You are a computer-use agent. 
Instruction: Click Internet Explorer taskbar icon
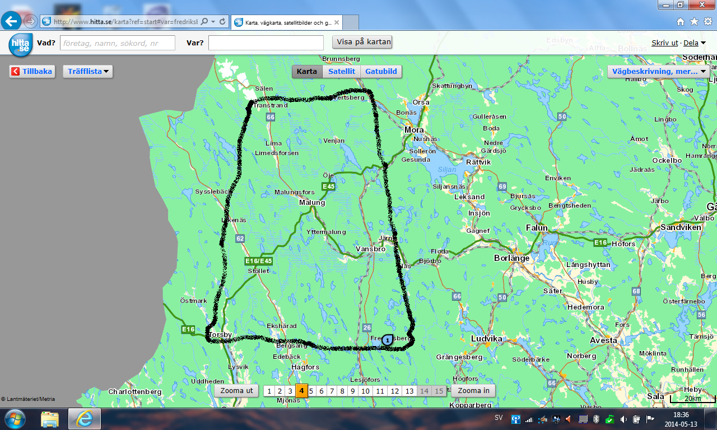pyautogui.click(x=84, y=419)
